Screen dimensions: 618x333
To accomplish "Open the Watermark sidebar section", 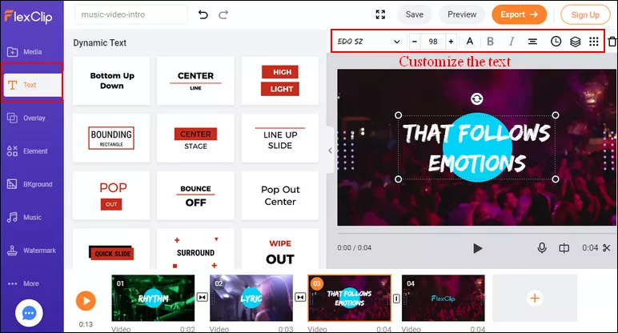I will [31, 251].
